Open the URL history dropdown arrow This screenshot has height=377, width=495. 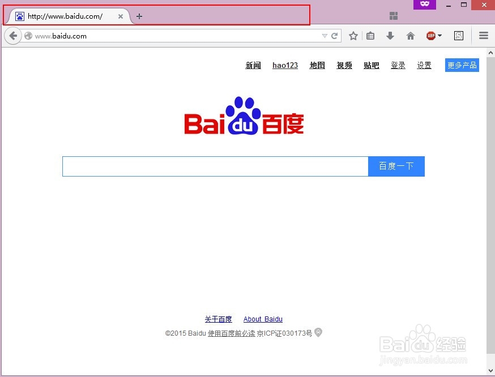[325, 36]
